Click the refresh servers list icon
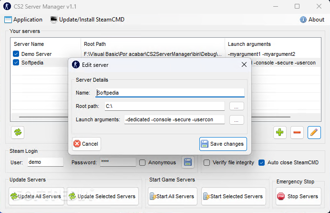 (x=18, y=132)
